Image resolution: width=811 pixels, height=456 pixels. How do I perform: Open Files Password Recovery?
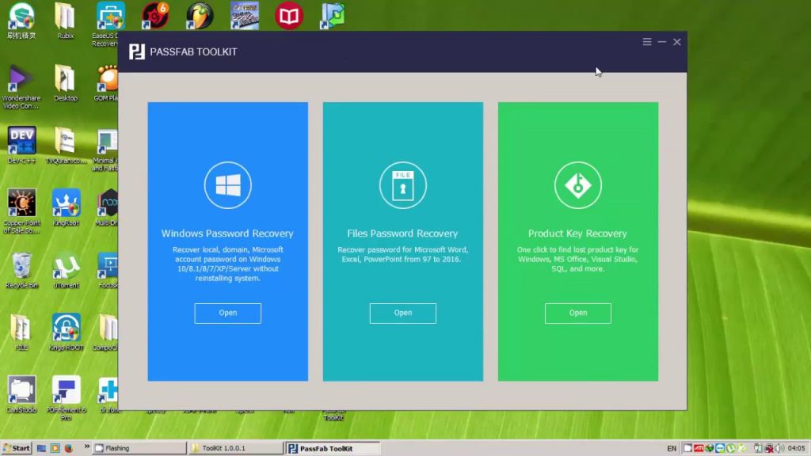403,313
